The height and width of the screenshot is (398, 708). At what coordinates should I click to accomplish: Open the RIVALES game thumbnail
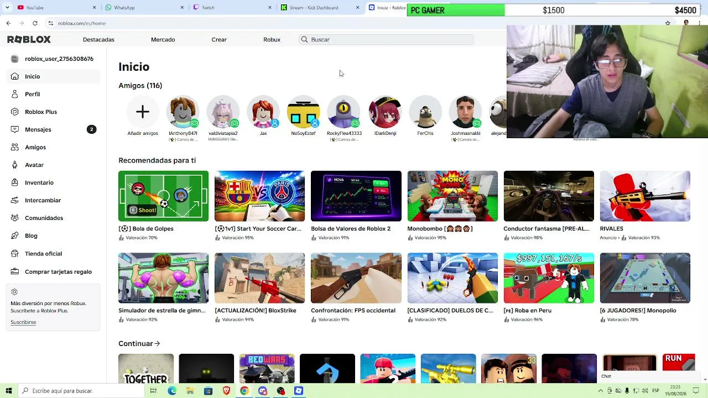645,196
